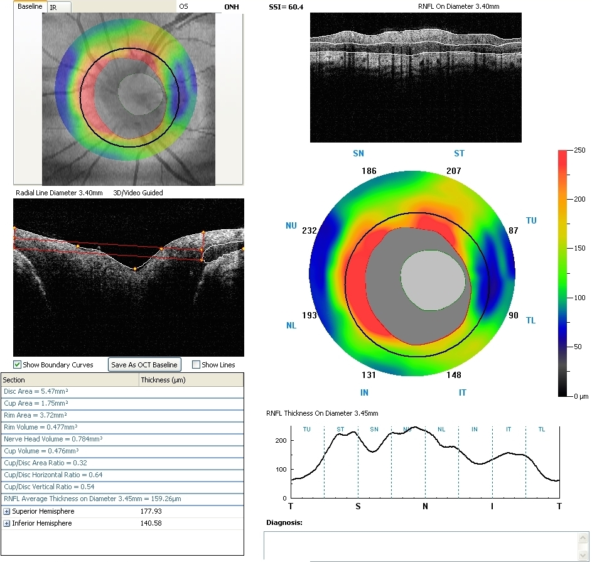
Task: Sort by the Section column header
Action: 69,380
